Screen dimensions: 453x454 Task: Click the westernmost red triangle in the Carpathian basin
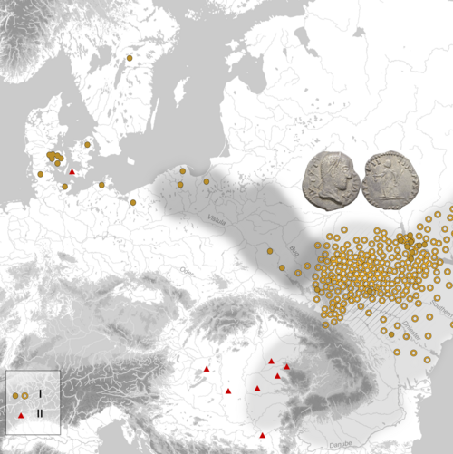pos(207,369)
